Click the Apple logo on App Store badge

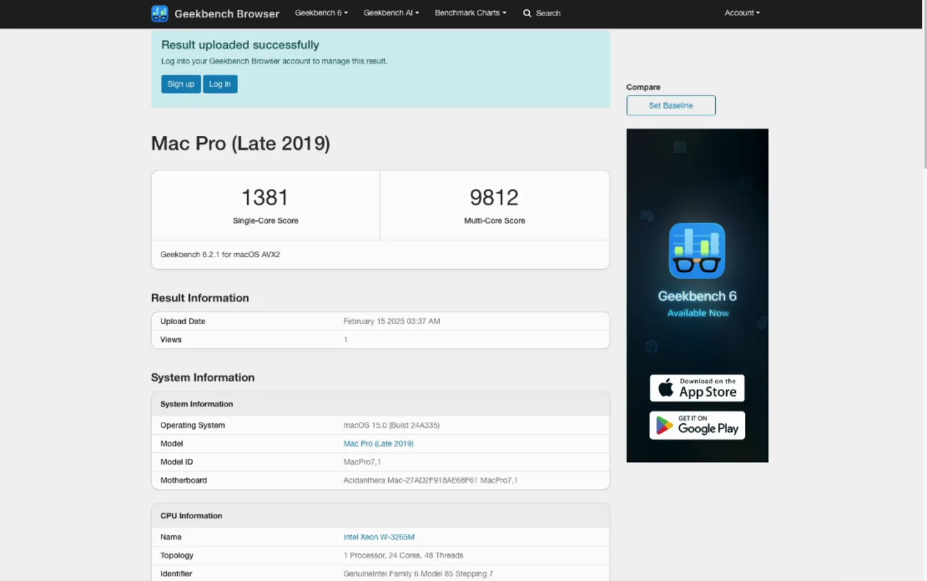point(666,388)
